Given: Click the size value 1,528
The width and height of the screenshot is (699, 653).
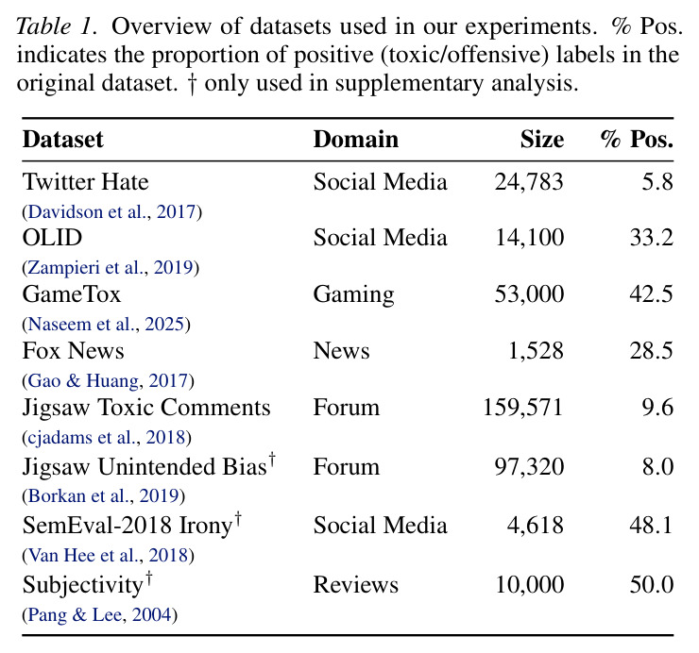Looking at the screenshot, I should [x=537, y=350].
